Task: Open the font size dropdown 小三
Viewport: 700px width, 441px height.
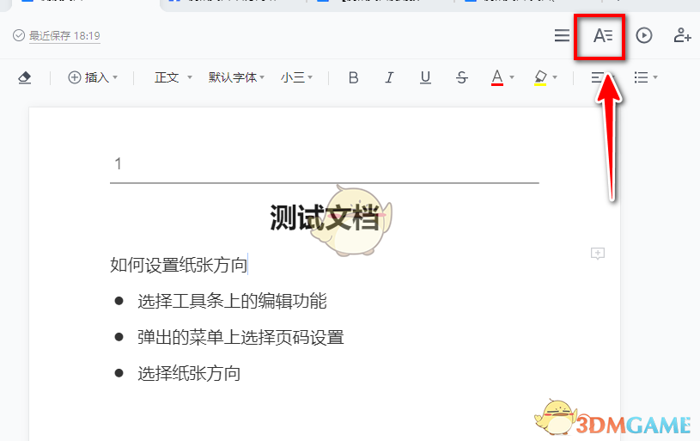Action: pos(296,77)
